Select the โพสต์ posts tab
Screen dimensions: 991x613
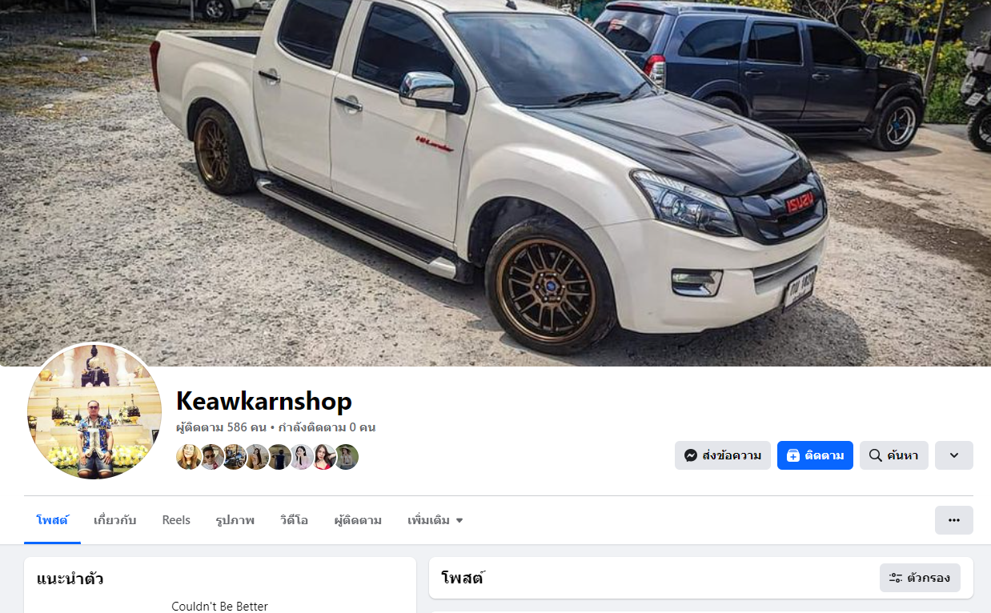pos(52,520)
